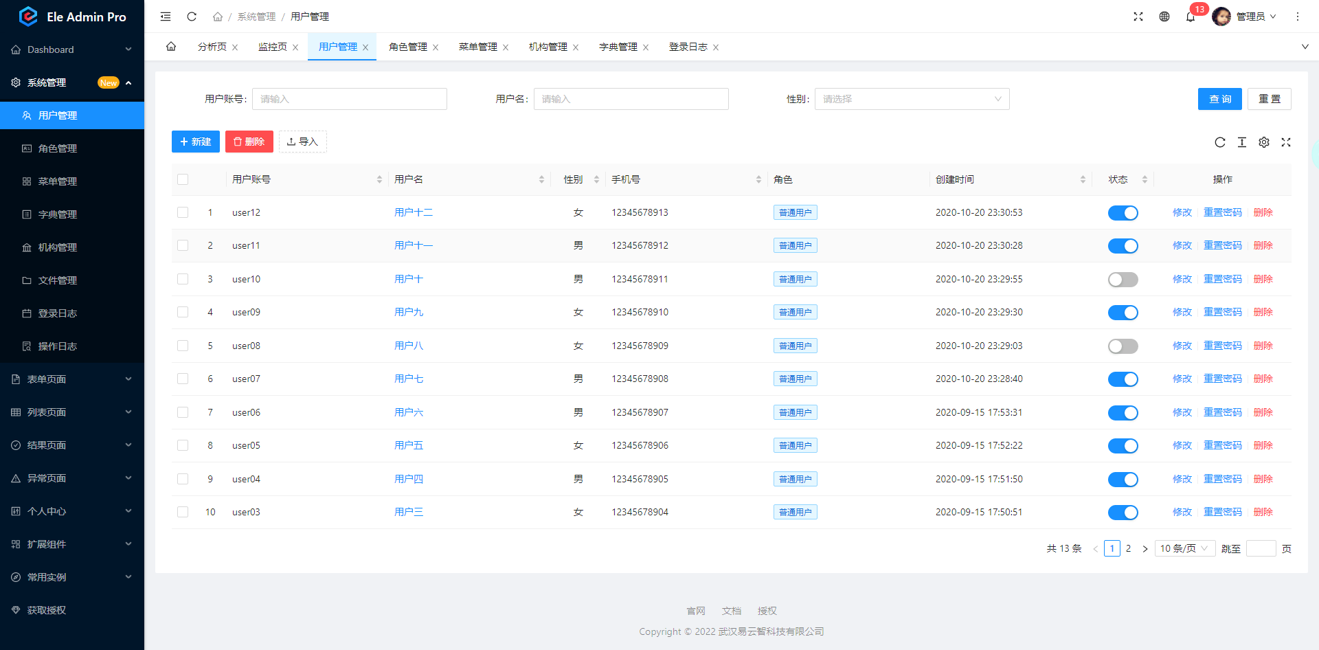Open 登录日志 from the sidebar menu
Image resolution: width=1319 pixels, height=650 pixels.
point(58,313)
